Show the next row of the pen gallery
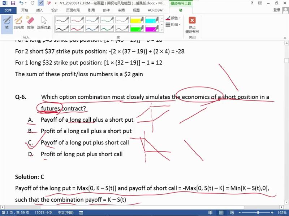Image resolution: width=289 pixels, height=216 pixels. 162,24
